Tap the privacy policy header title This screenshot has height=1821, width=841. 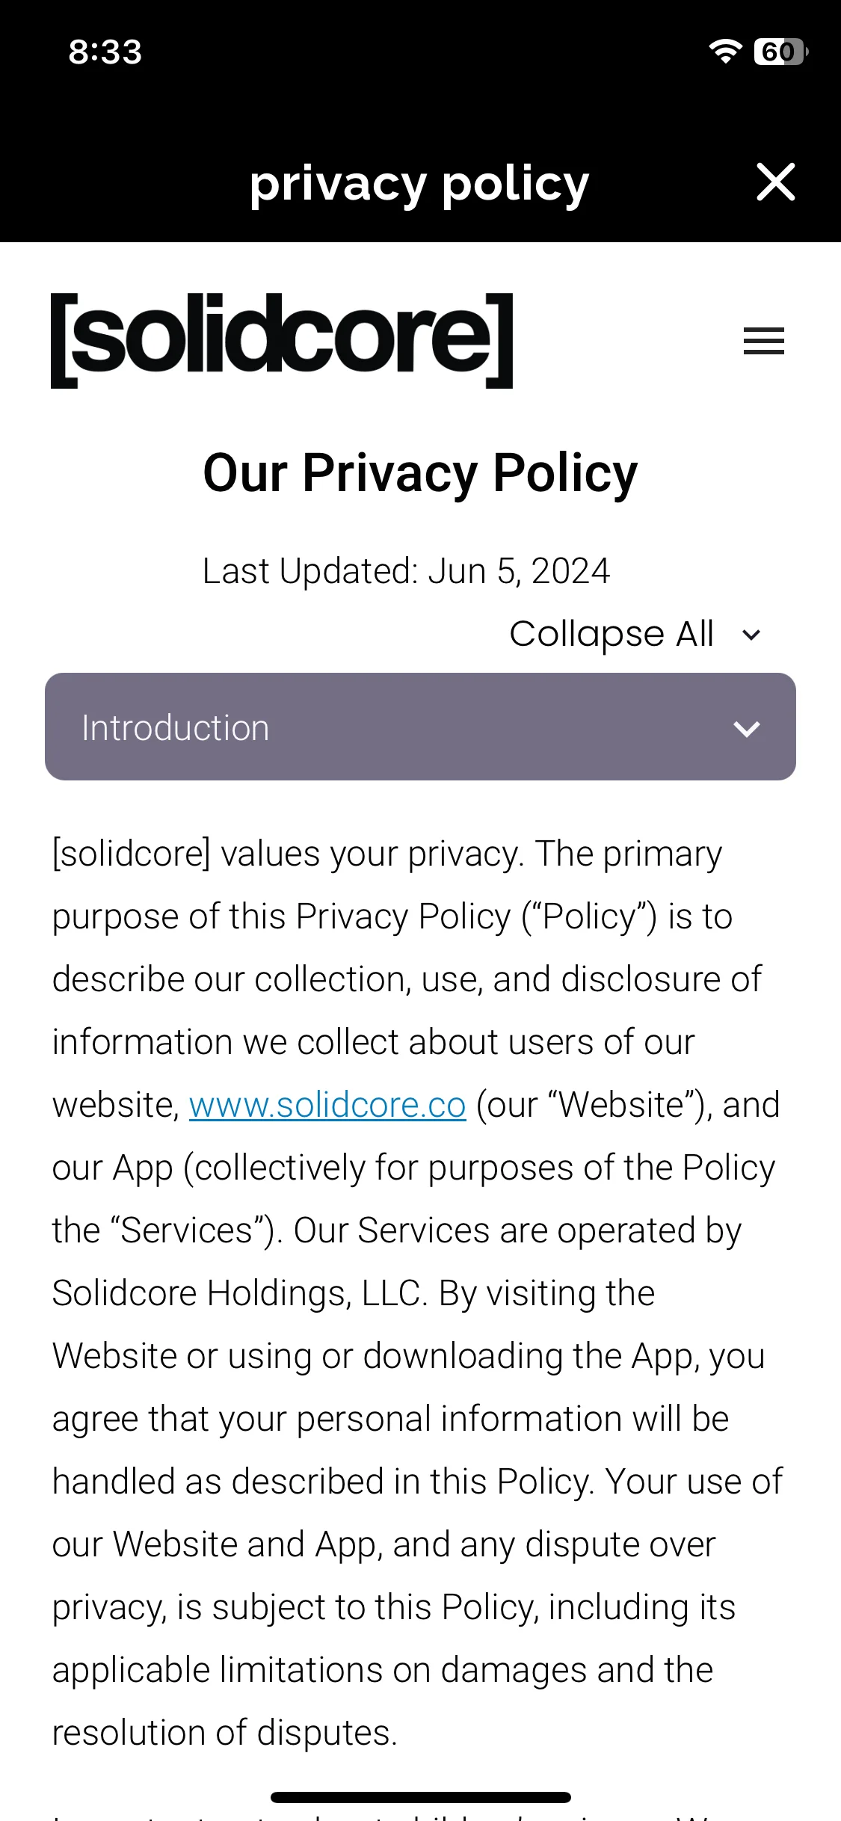(419, 184)
